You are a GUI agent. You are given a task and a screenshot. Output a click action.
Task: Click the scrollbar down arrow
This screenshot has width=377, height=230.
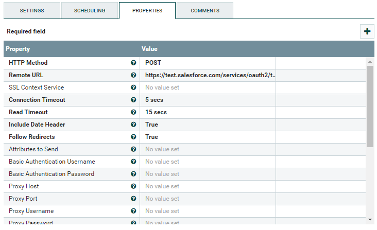pyautogui.click(x=370, y=220)
